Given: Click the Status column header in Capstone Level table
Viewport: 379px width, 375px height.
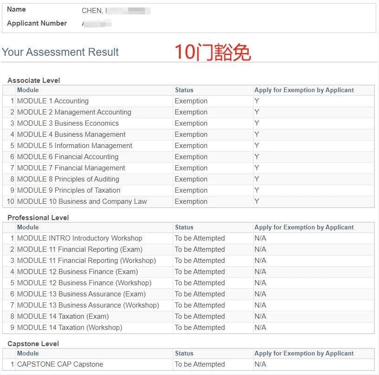Looking at the screenshot, I should 184,354.
